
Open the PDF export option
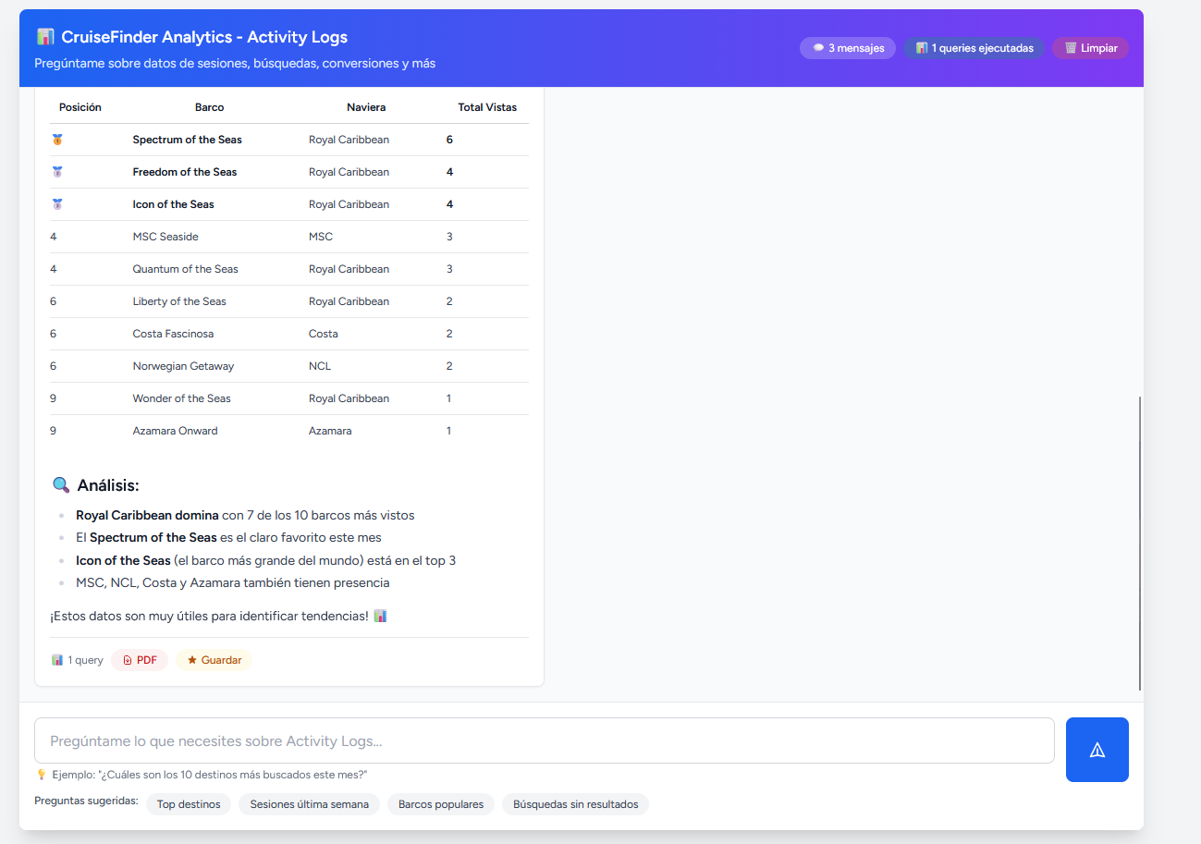coord(139,659)
